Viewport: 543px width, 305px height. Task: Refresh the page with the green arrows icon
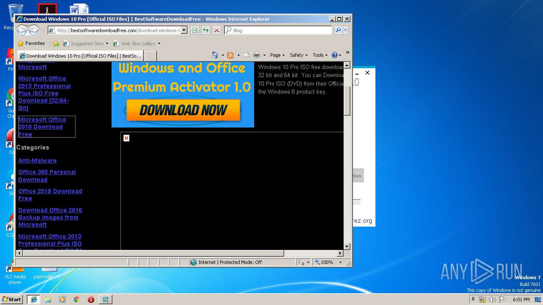tap(206, 30)
